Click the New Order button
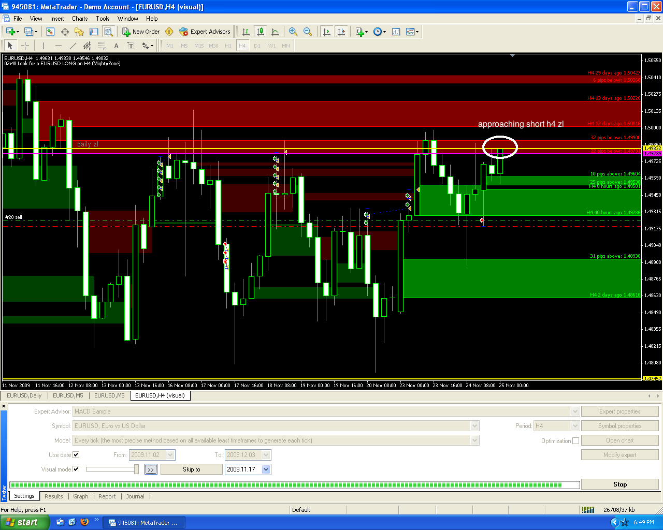The image size is (663, 530). point(141,32)
